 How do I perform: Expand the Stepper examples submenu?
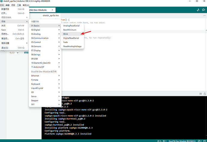point(45,100)
